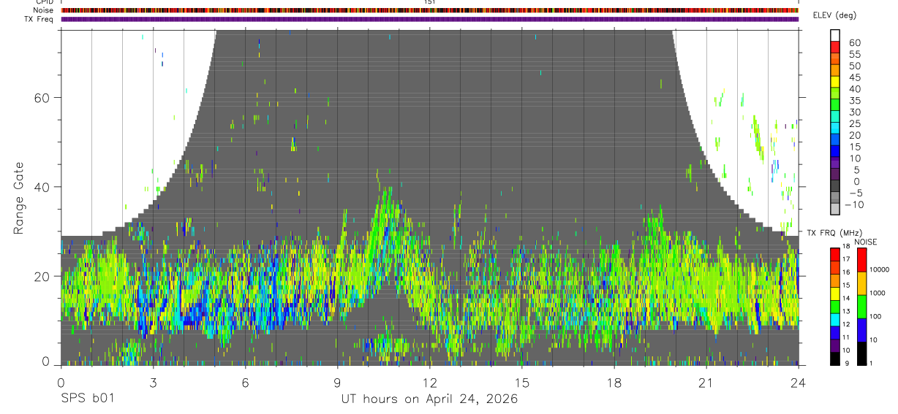Click the 1000 label on NOISE colorbar
Viewport: 898px width, 414px height.
pos(878,293)
